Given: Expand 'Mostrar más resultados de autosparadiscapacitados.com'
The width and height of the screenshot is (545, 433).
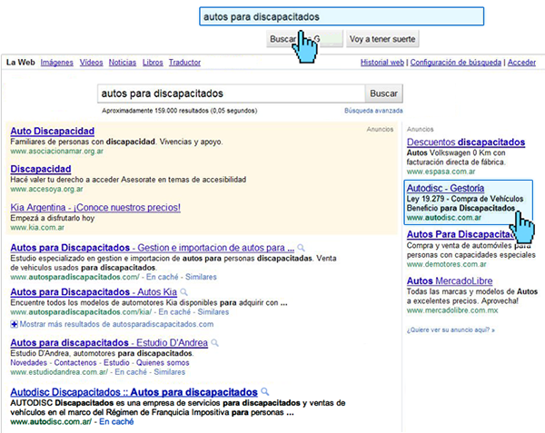Looking at the screenshot, I should pos(113,324).
